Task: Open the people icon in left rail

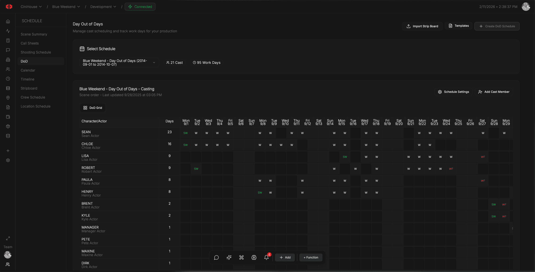Action: [x=8, y=69]
